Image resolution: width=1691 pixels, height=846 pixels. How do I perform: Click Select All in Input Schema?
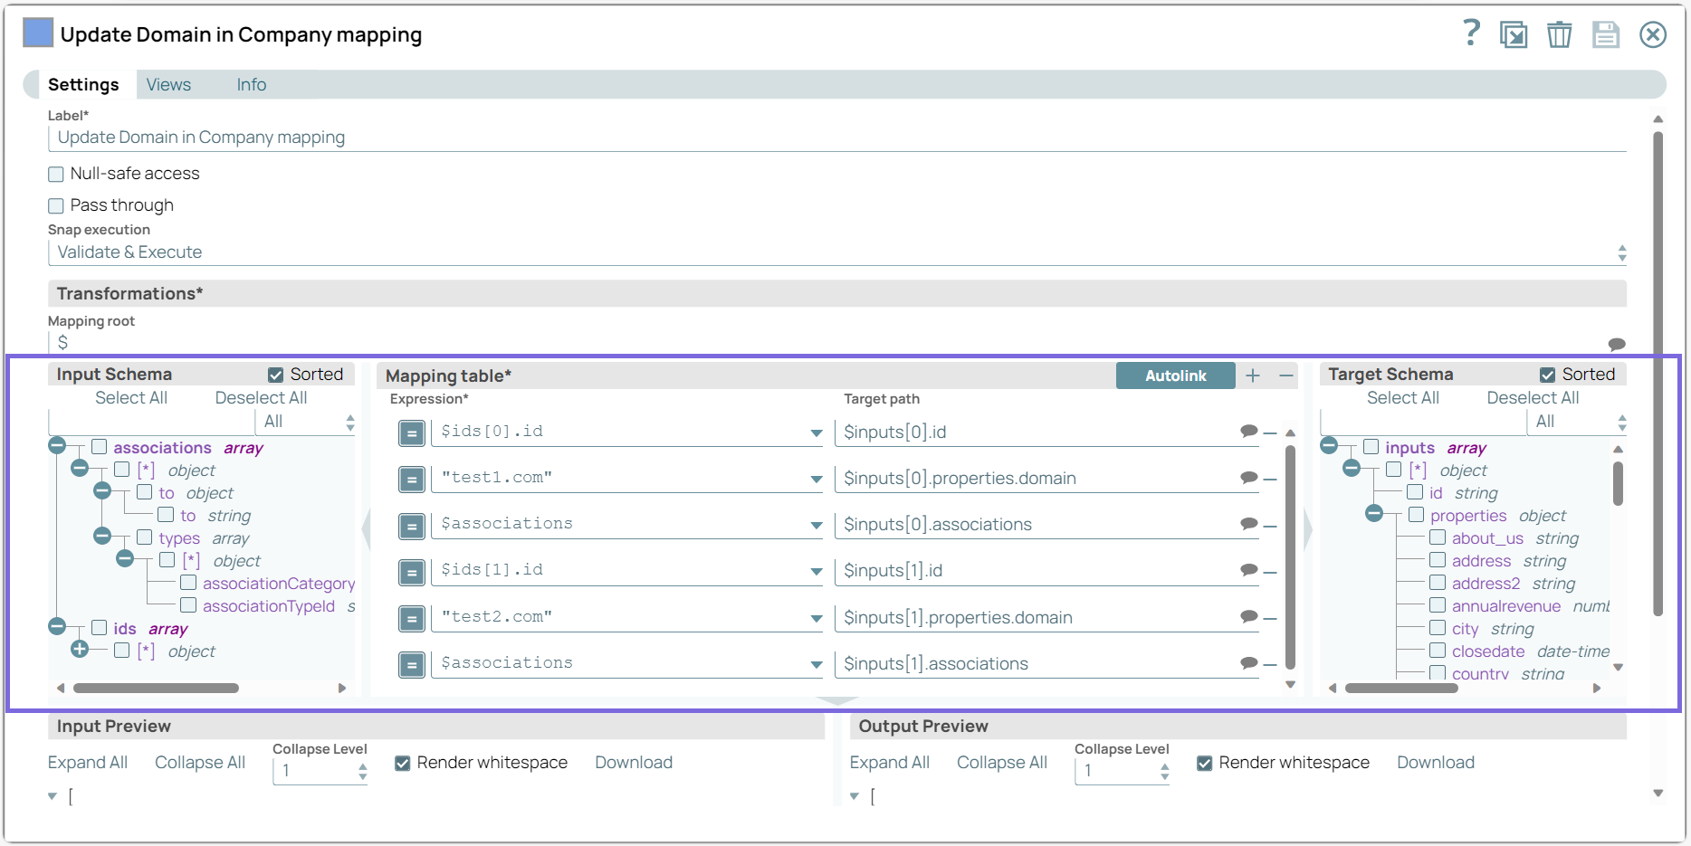(x=131, y=398)
